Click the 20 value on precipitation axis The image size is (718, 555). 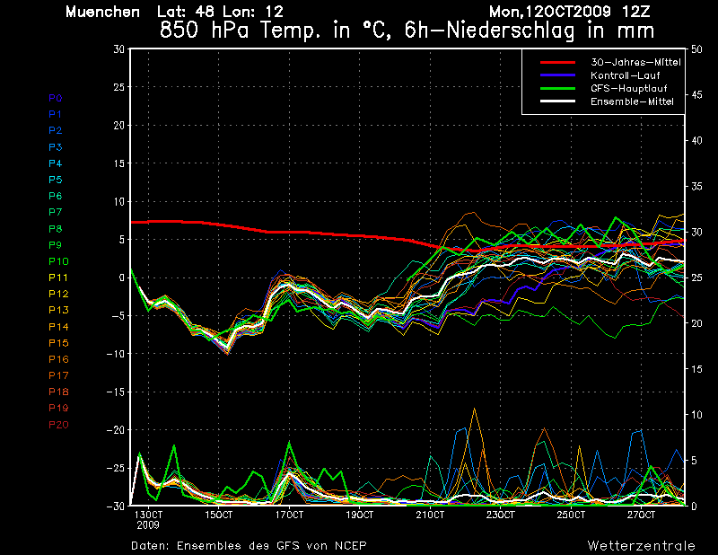[696, 323]
